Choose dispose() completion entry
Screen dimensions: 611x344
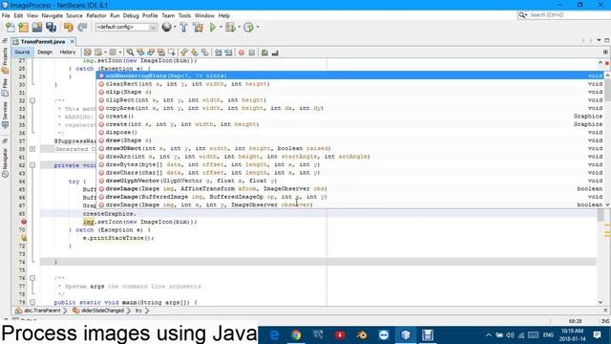pyautogui.click(x=350, y=132)
